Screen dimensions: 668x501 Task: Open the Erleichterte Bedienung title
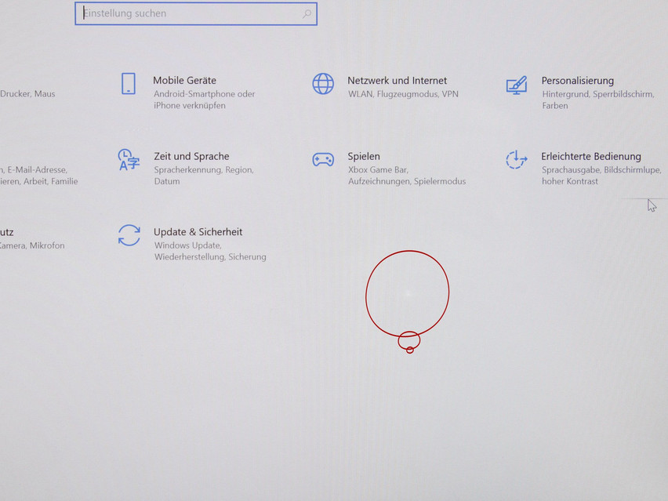click(590, 157)
